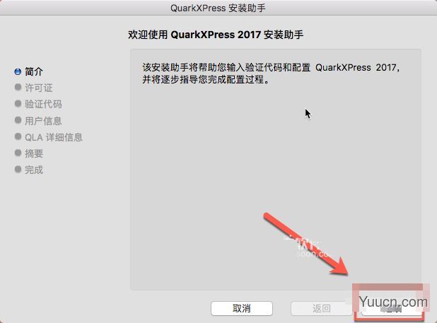Click the gray bullet beside 许可证
This screenshot has width=437, height=323.
(18, 88)
